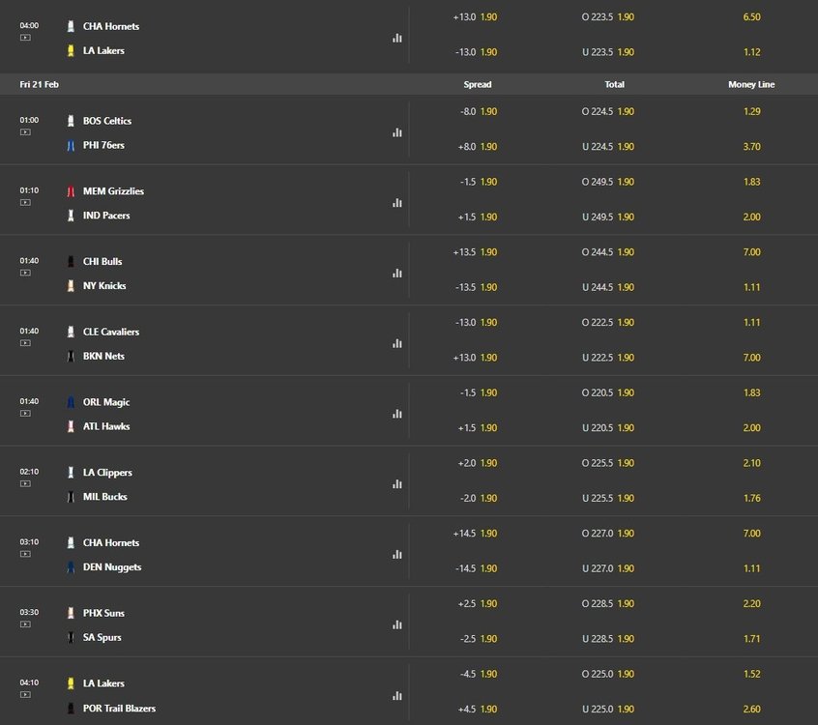Open the PHX Suns team link

pyautogui.click(x=103, y=613)
